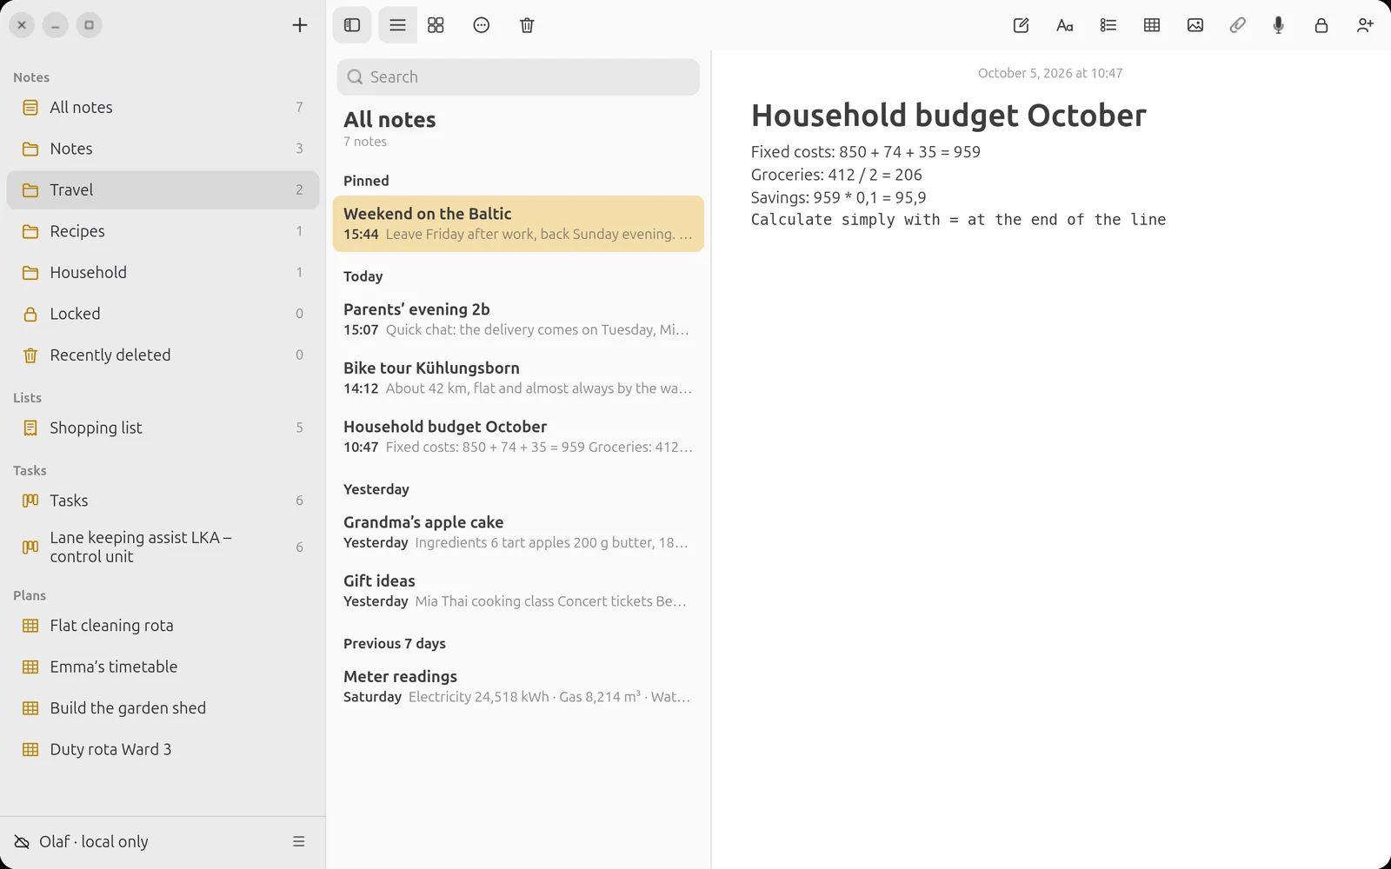Open Lane keeping assist LKA control unit

163,547
